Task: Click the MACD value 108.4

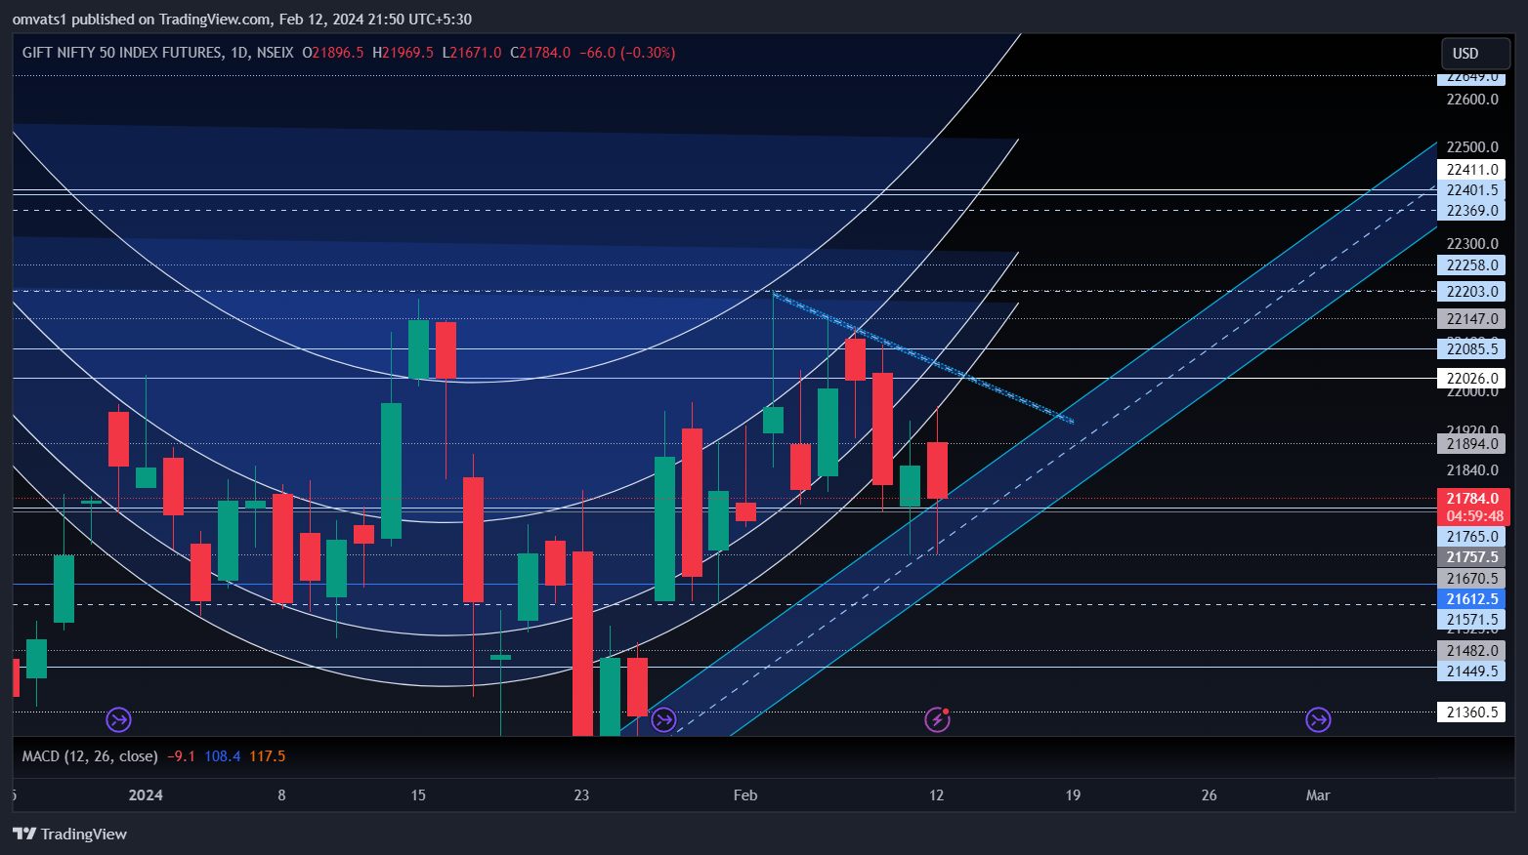Action: coord(222,756)
